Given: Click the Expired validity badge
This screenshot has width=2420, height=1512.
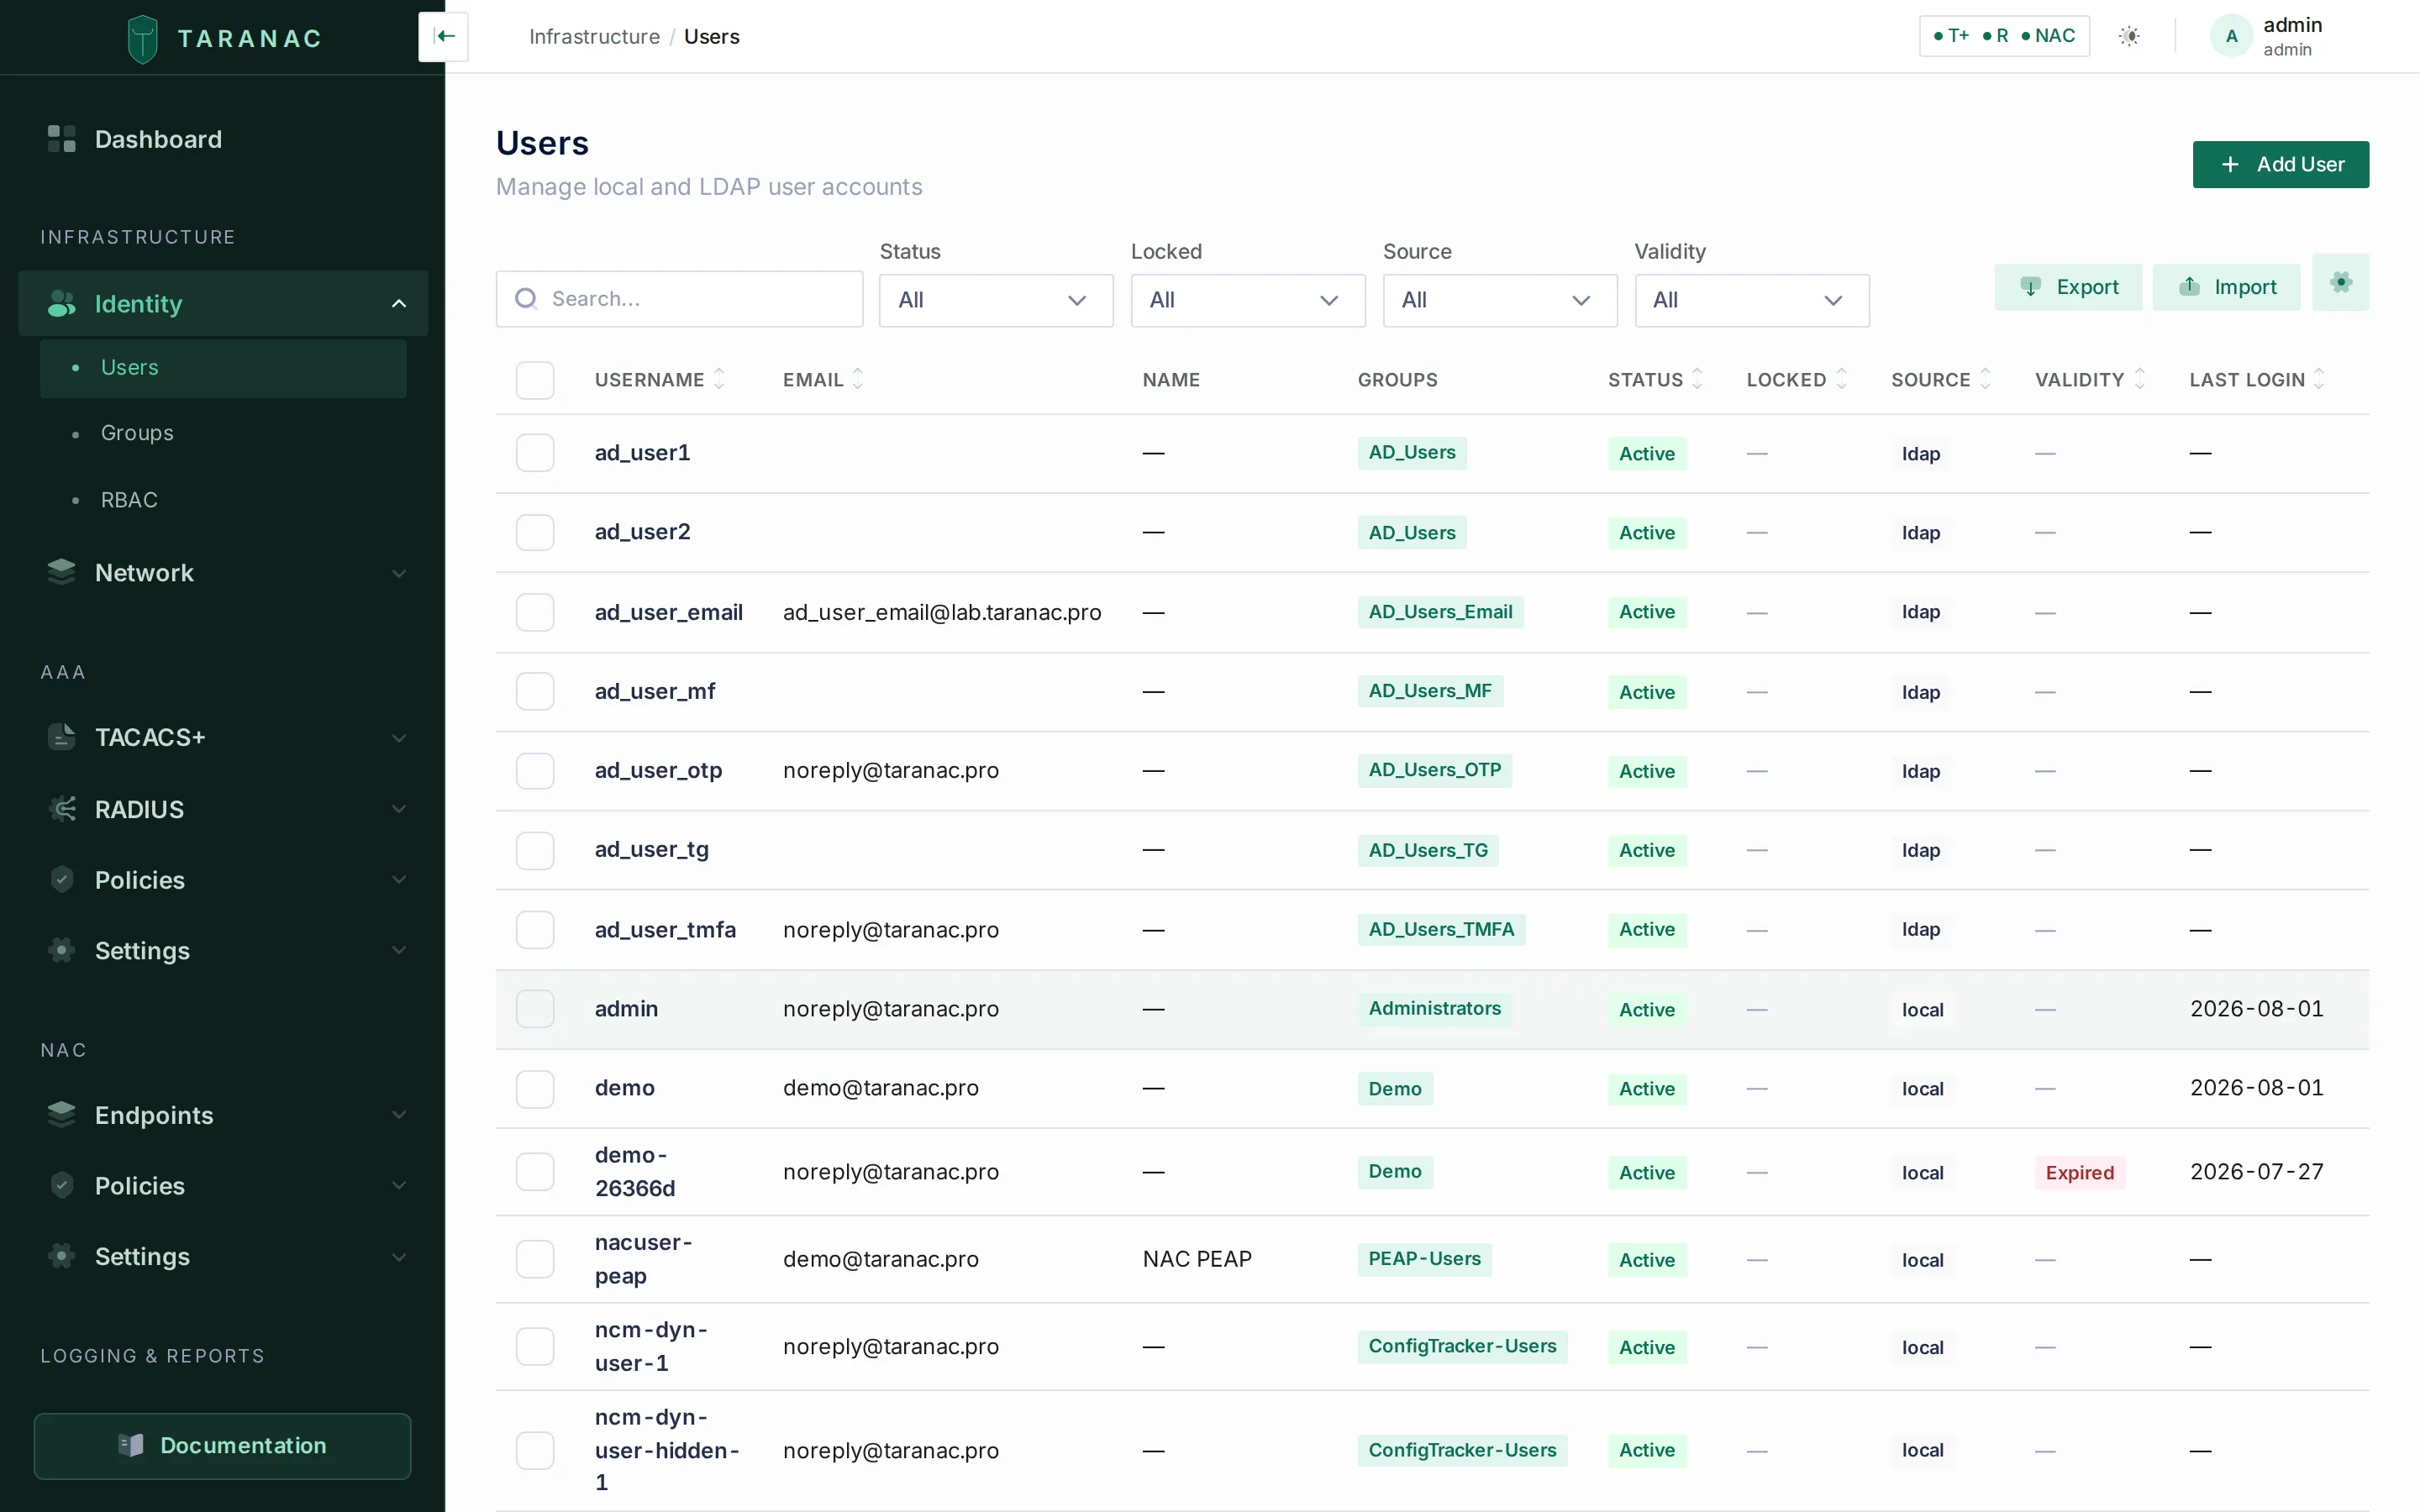Looking at the screenshot, I should click(2079, 1172).
